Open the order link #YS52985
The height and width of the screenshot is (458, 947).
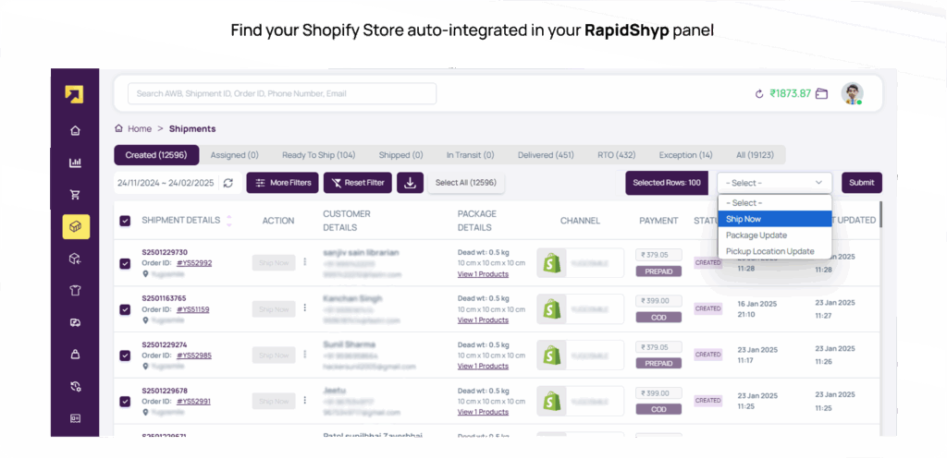(194, 355)
